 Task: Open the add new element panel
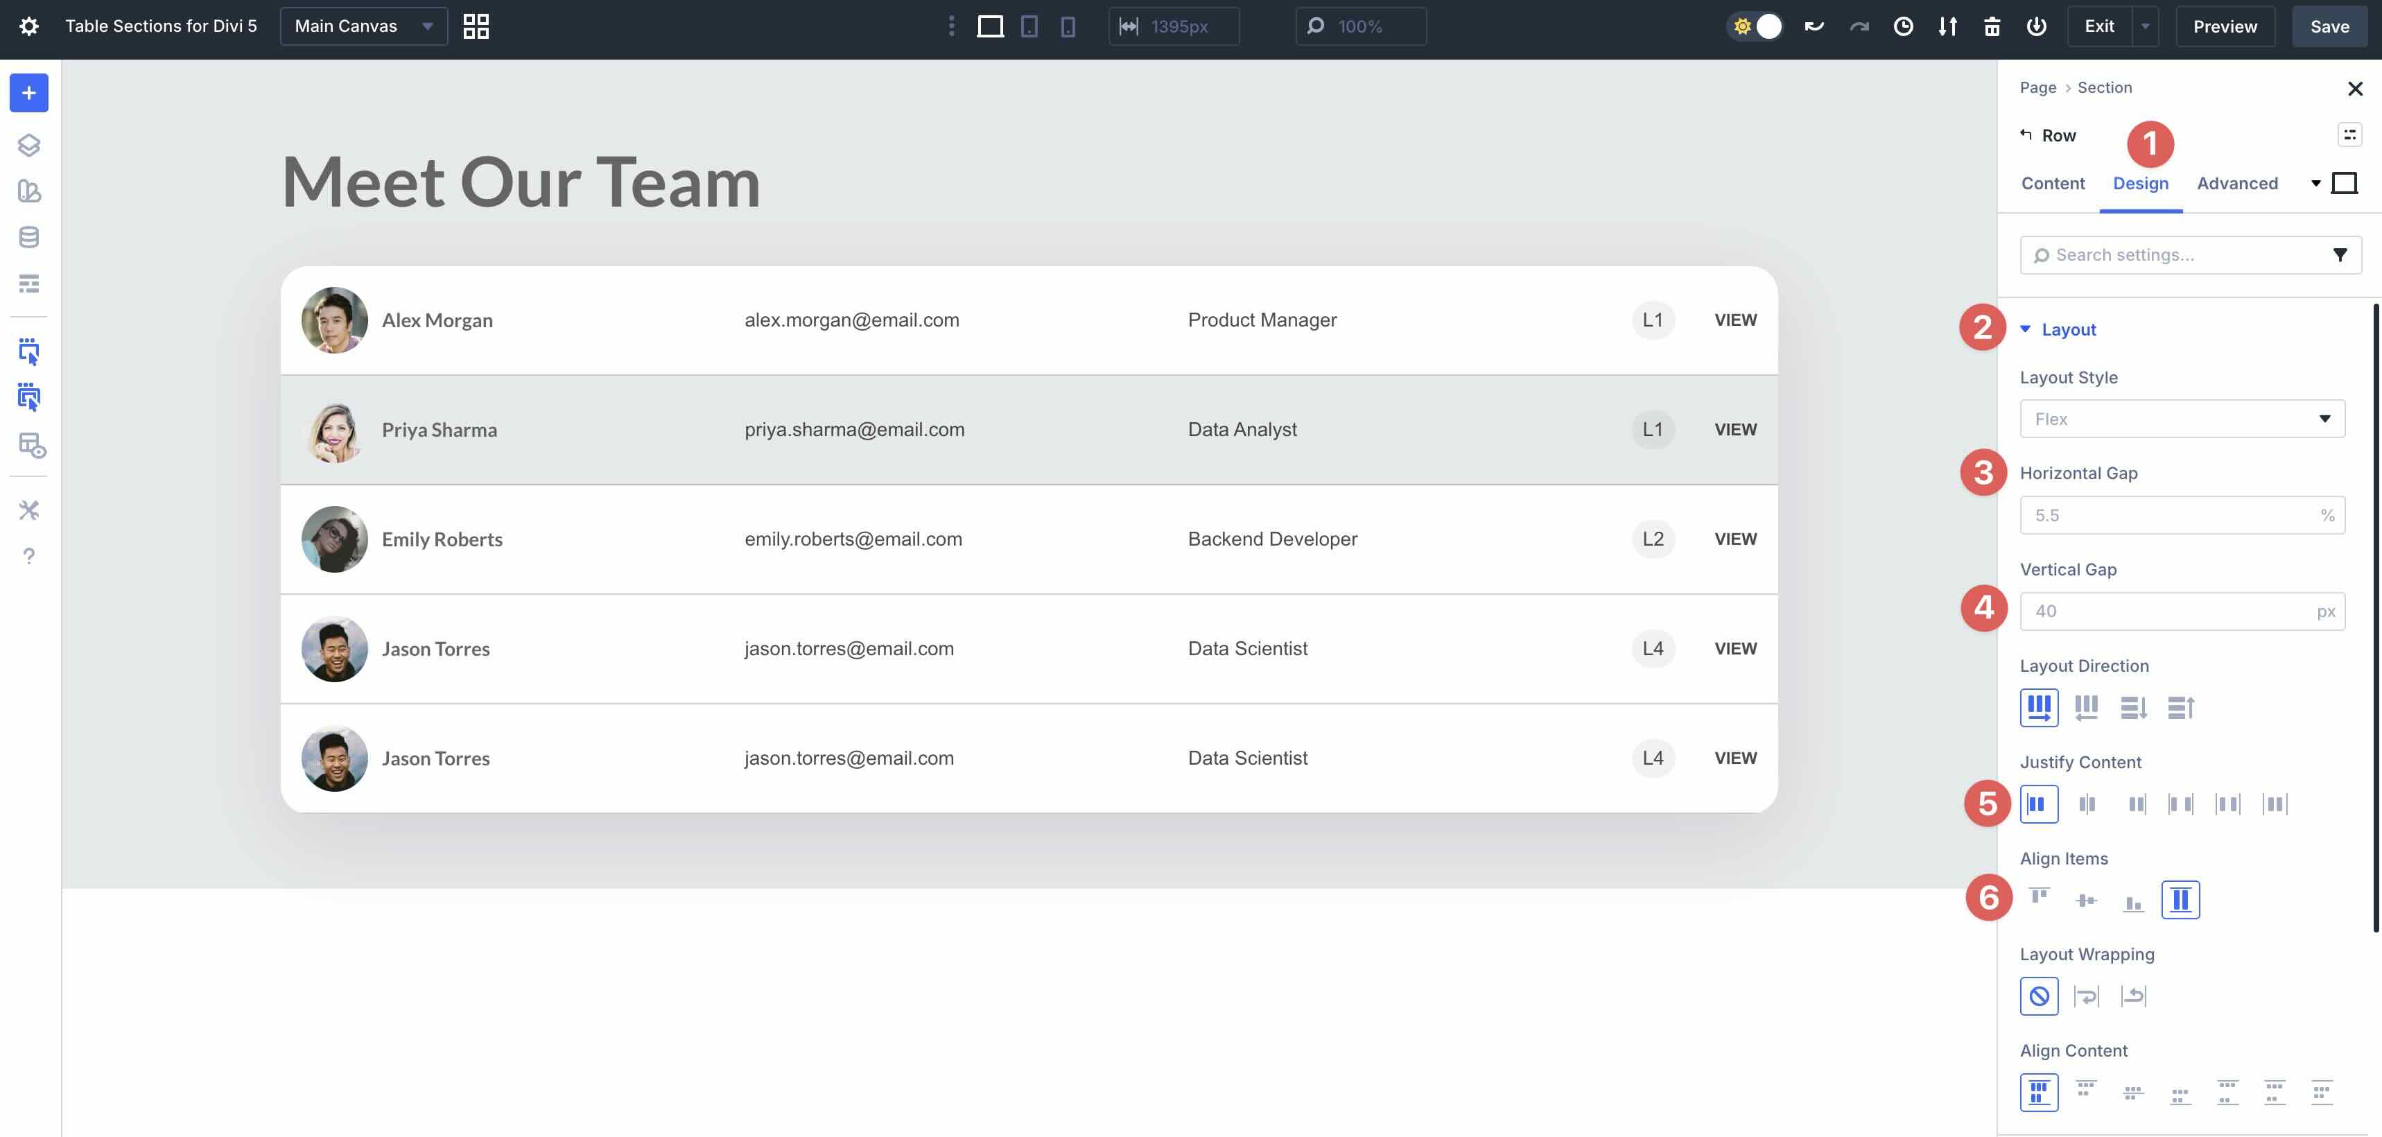[x=28, y=92]
